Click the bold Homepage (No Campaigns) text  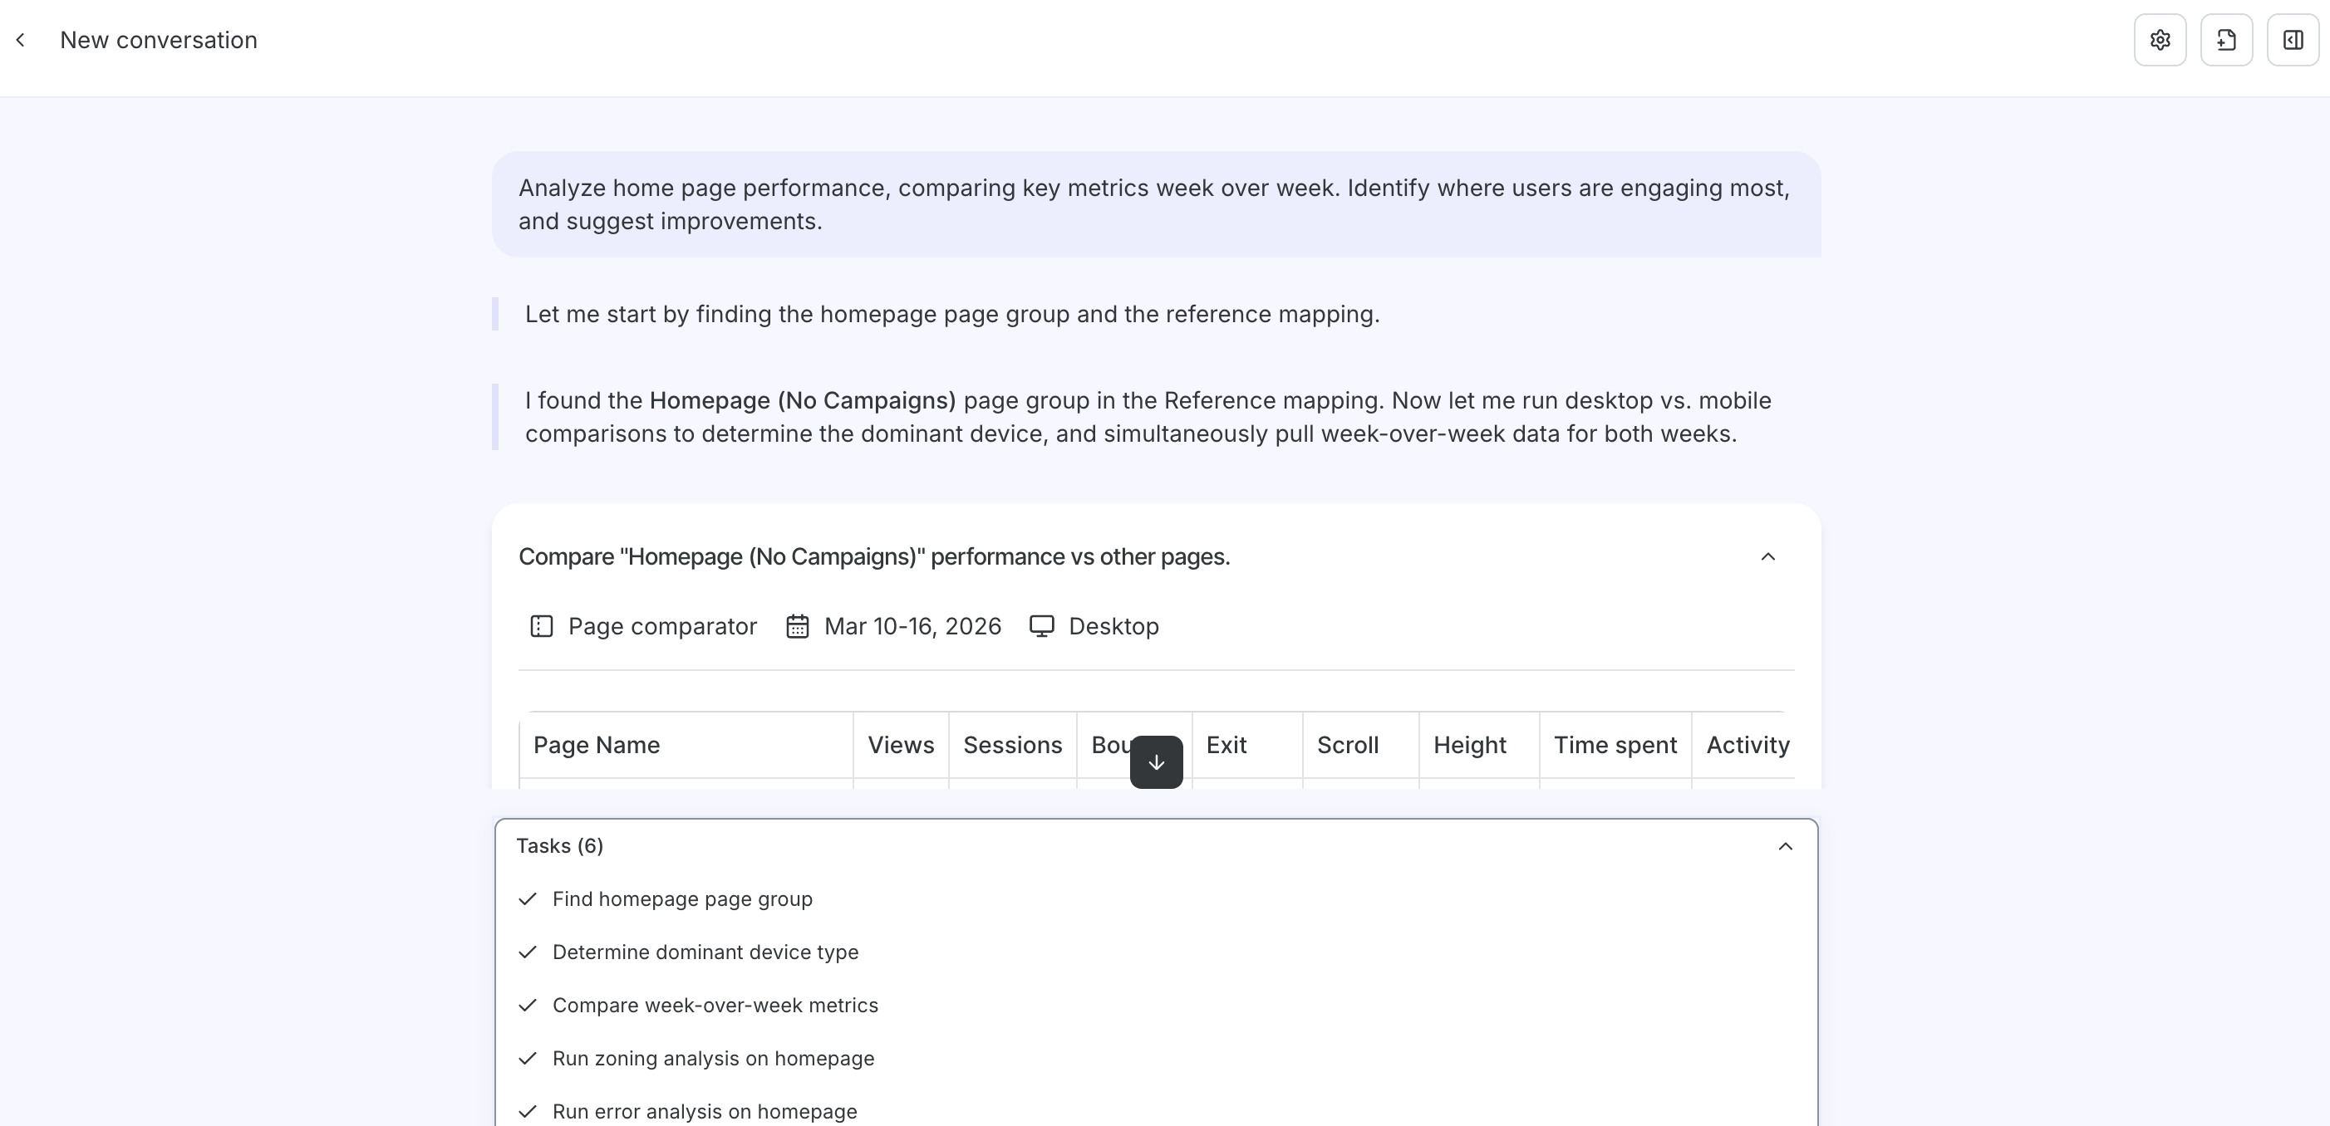tap(803, 400)
